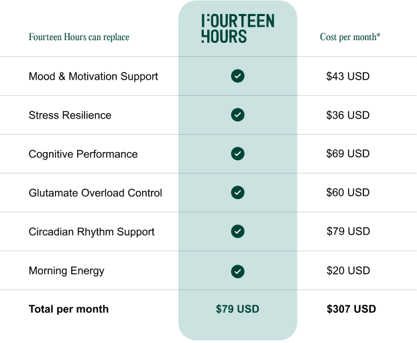Click the 'Total per month' label
This screenshot has width=417, height=343.
[68, 309]
